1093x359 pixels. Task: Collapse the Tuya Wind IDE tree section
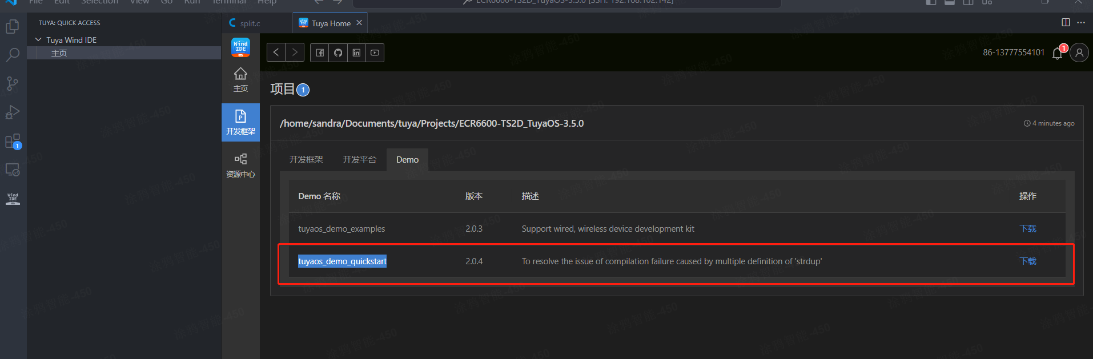(38, 40)
